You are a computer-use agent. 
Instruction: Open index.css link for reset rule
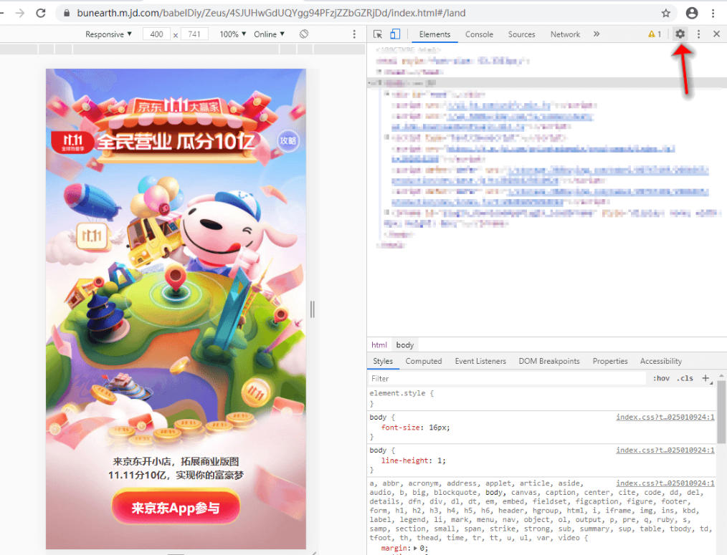[x=665, y=483]
